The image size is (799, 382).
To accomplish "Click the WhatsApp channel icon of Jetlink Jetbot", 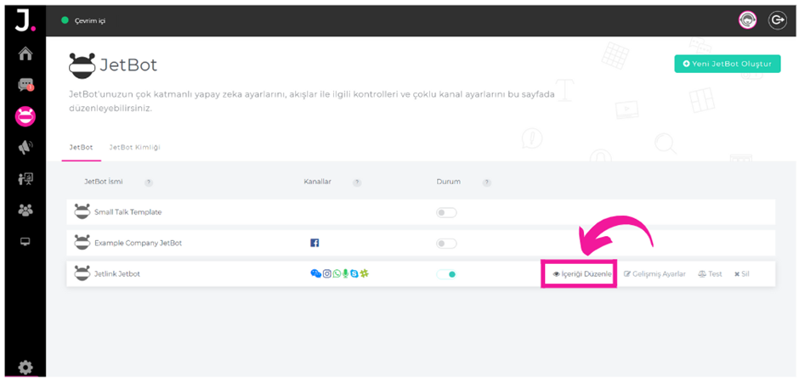I will [x=337, y=273].
